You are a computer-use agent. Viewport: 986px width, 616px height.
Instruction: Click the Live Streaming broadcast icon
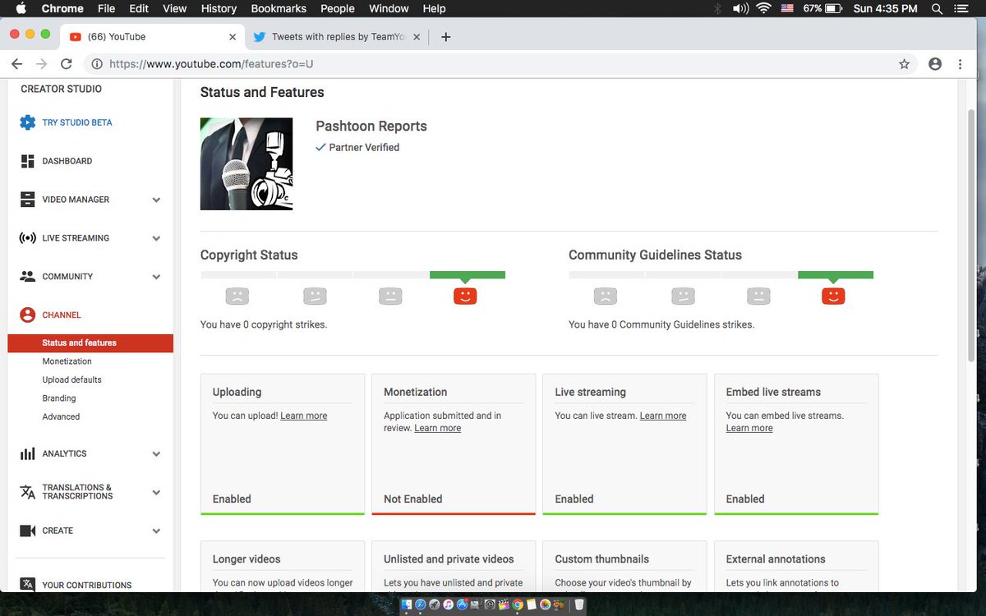(x=28, y=238)
